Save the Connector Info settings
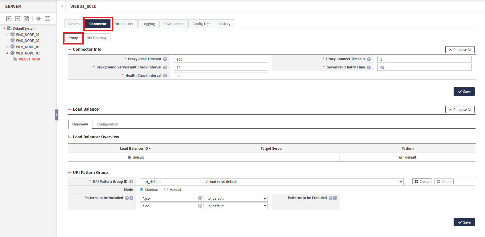This screenshot has width=485, height=237. (464, 92)
